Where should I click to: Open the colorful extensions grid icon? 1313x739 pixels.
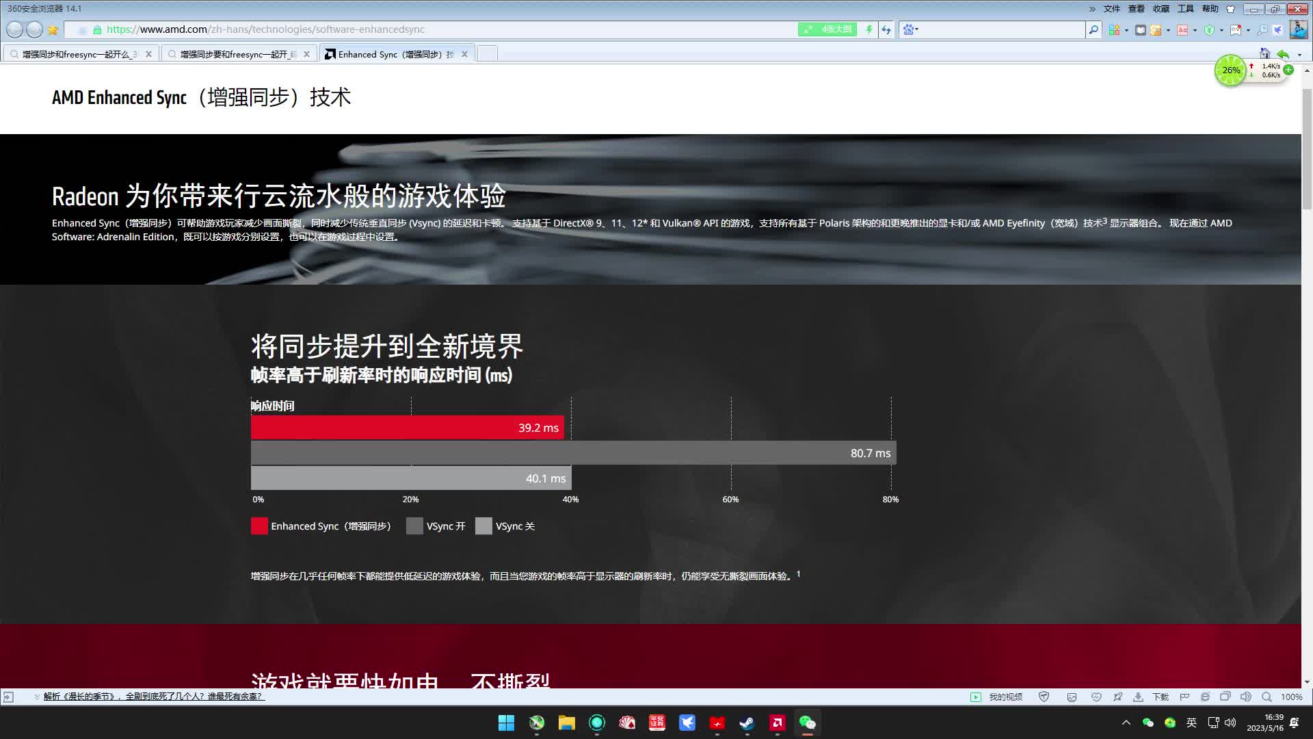[x=1115, y=29]
